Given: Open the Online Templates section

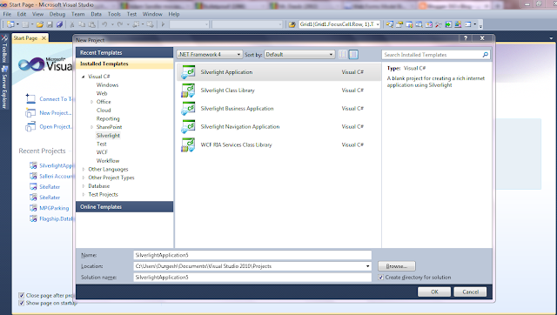Looking at the screenshot, I should point(124,207).
